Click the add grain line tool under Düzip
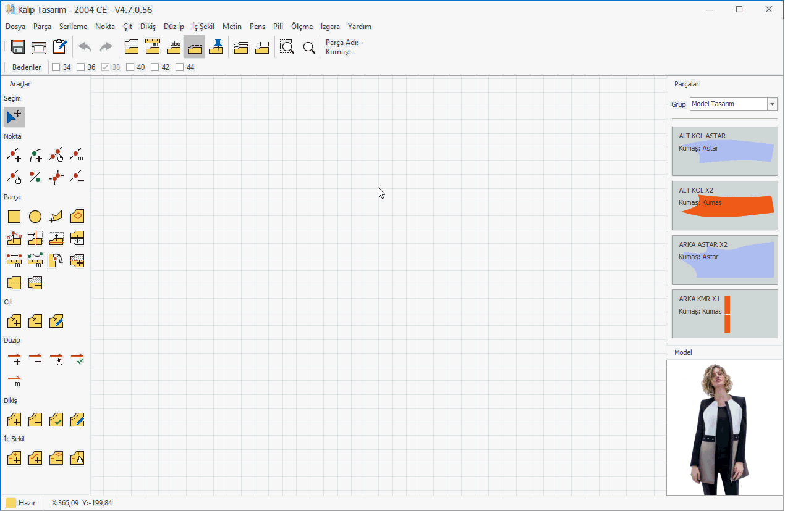This screenshot has height=511, width=785. pyautogui.click(x=14, y=359)
